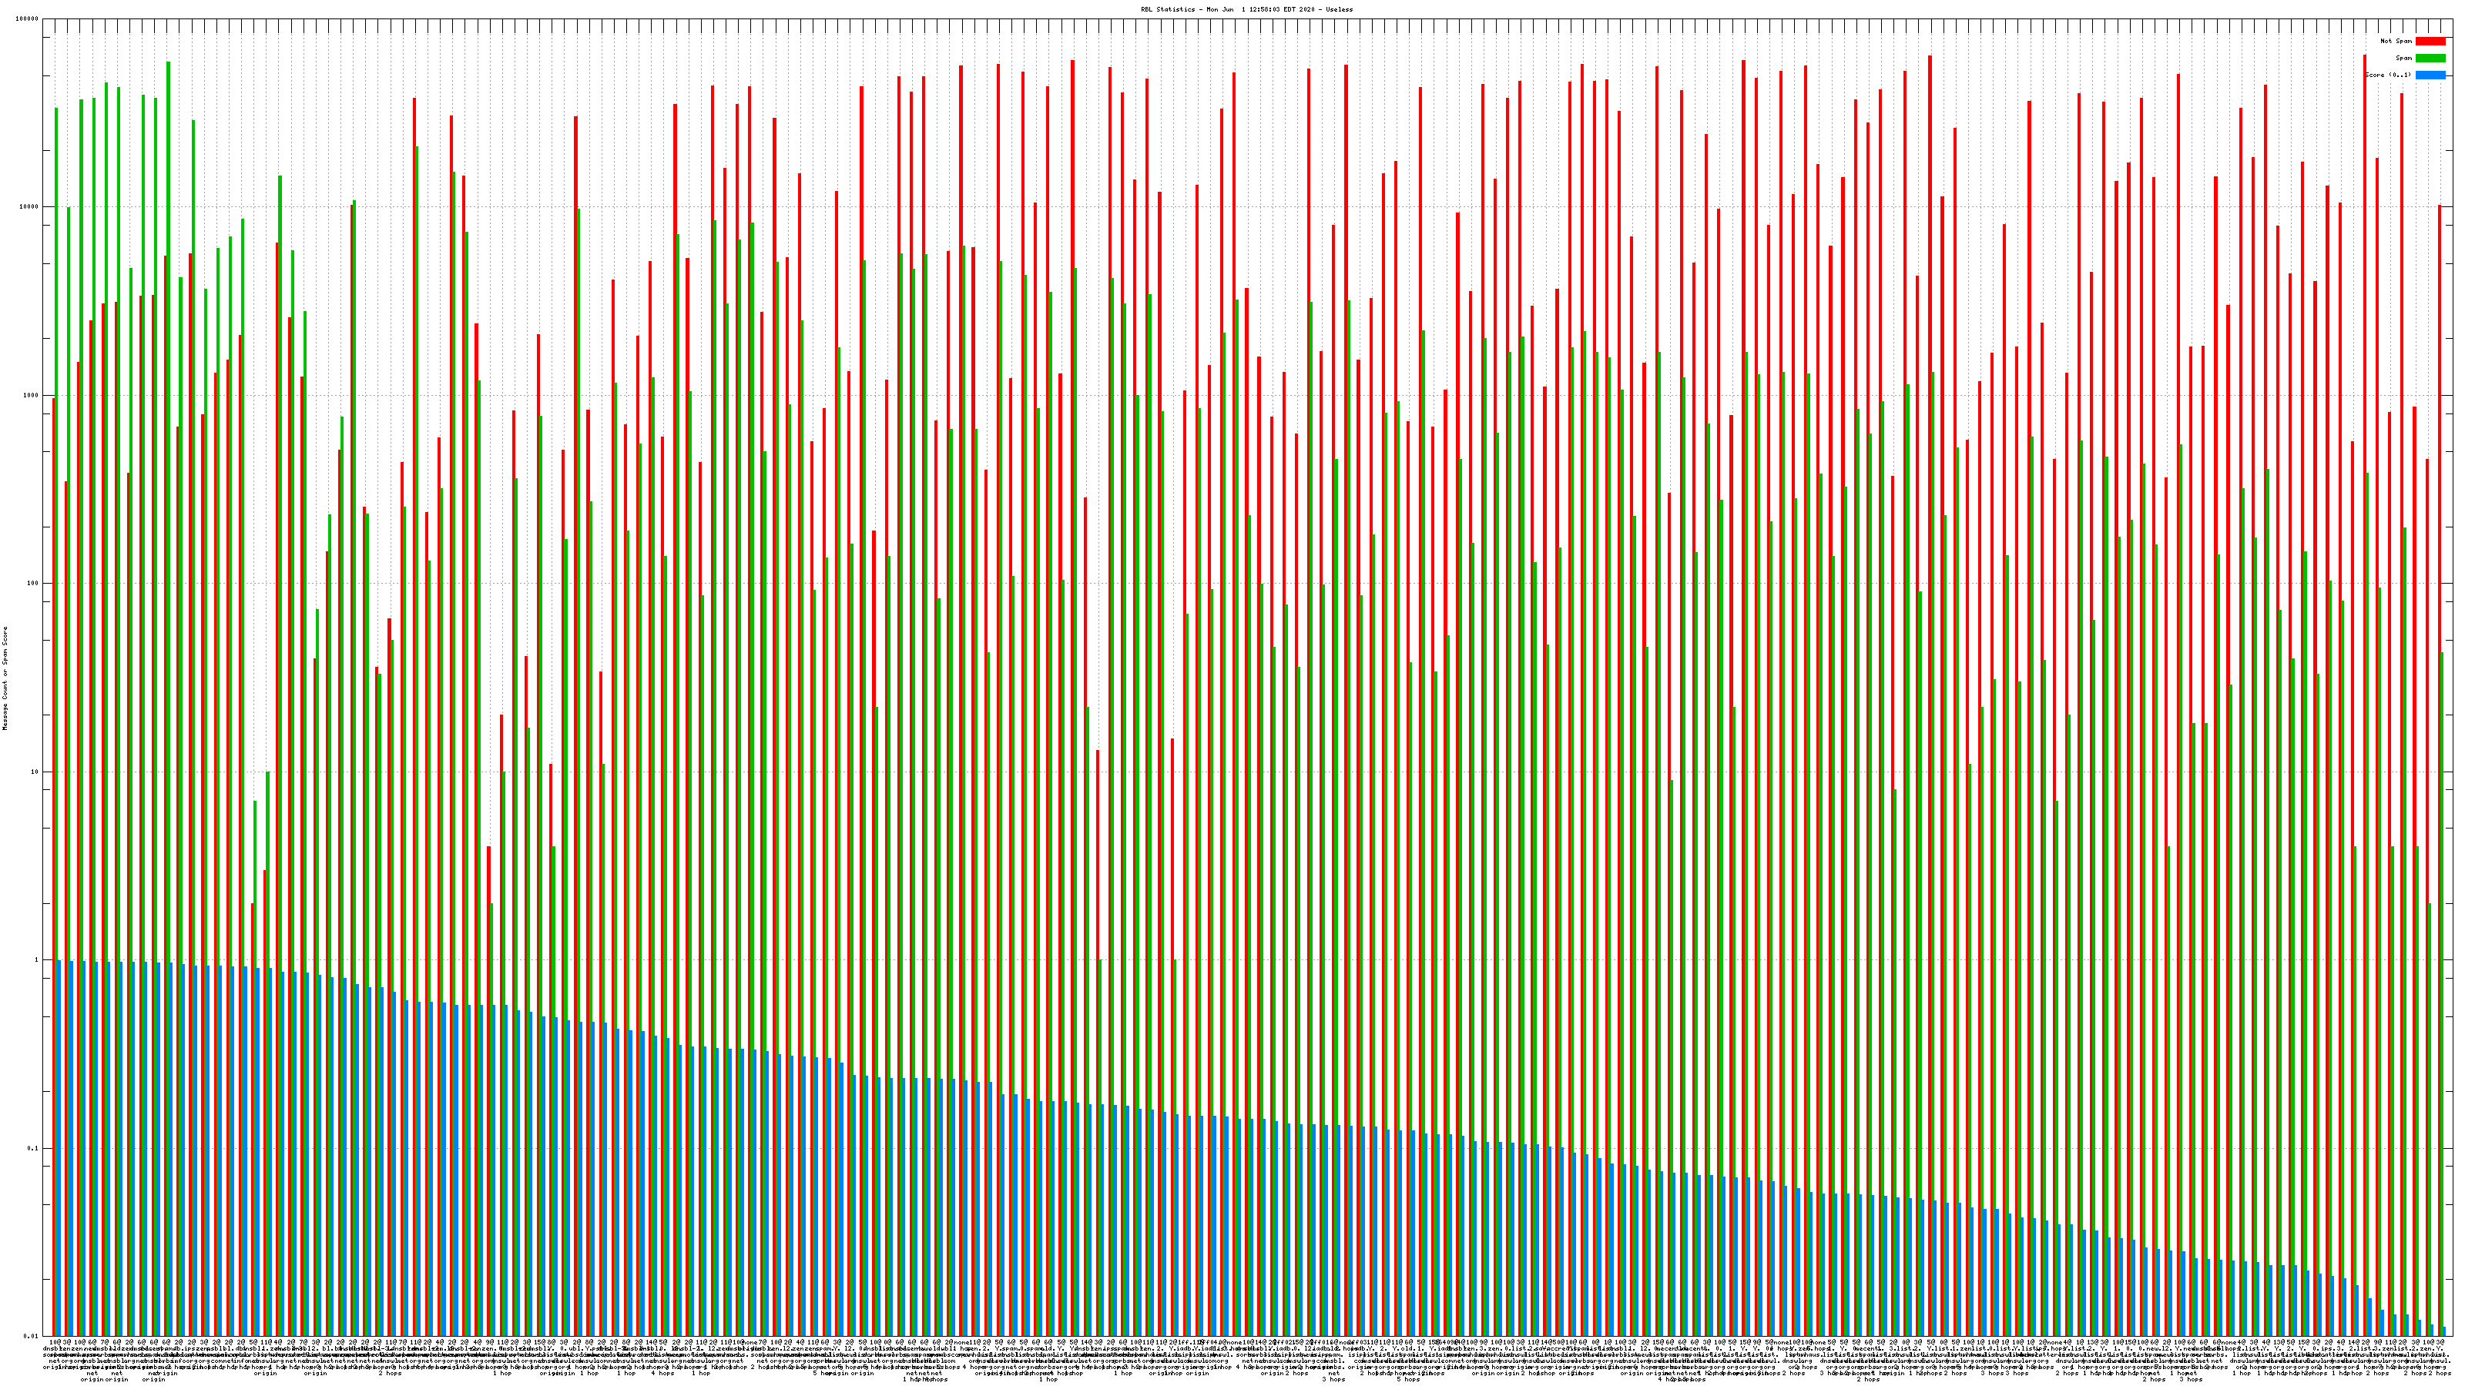Screen dimensions: 2465x1386
Task: Click the 100 y-axis tick label
Action: tap(33, 584)
